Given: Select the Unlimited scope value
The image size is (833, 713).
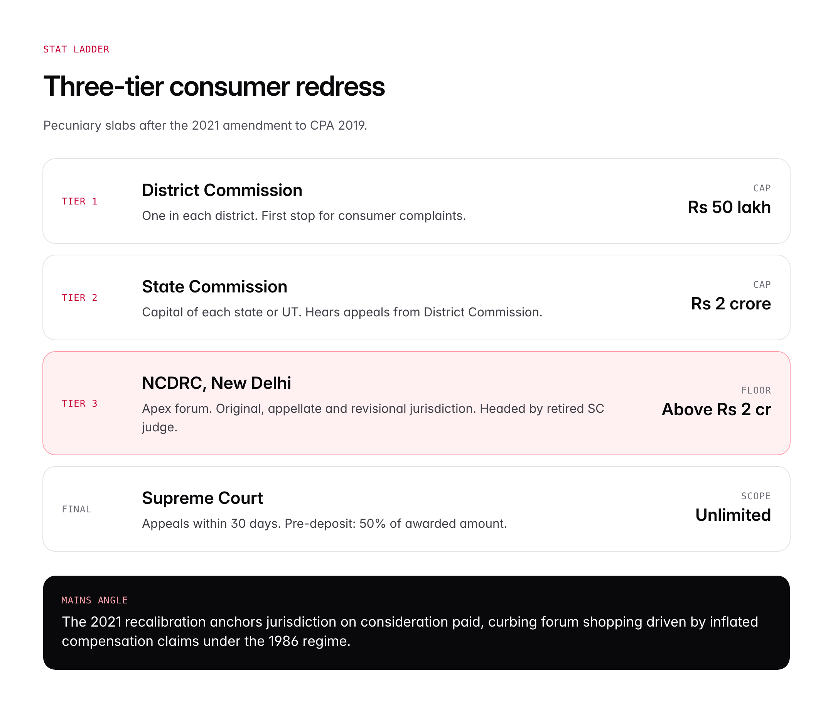Looking at the screenshot, I should [x=732, y=515].
